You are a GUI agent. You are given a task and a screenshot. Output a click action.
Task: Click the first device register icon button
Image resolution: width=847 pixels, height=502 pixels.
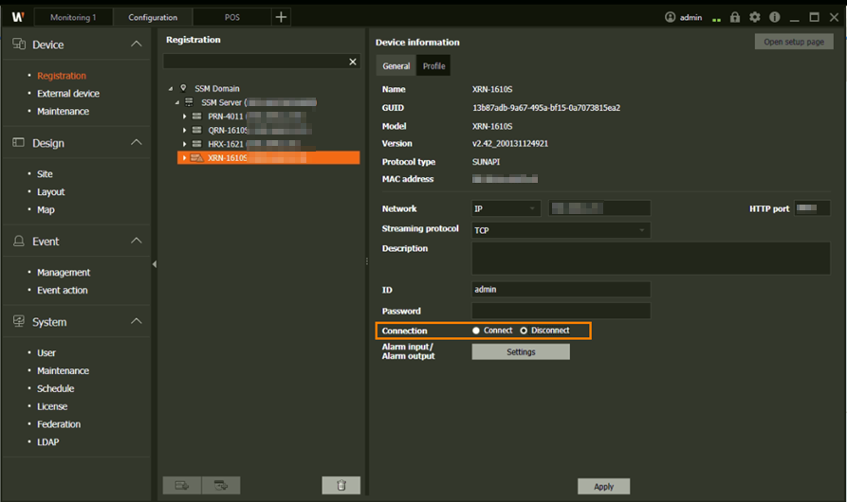182,485
